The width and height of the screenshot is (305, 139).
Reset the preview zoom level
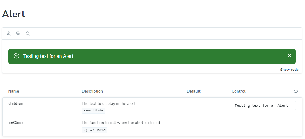pos(28,34)
